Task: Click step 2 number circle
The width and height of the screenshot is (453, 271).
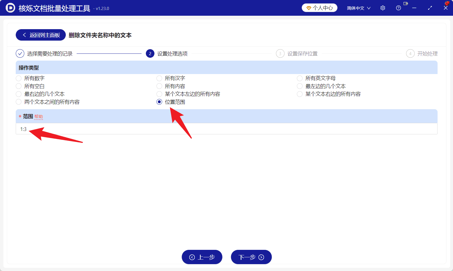Action: (x=150, y=53)
